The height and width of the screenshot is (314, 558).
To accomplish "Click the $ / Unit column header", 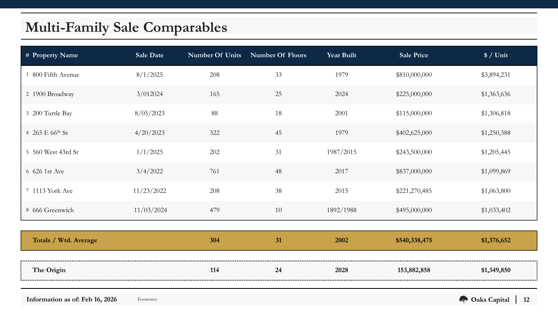I will [x=496, y=55].
